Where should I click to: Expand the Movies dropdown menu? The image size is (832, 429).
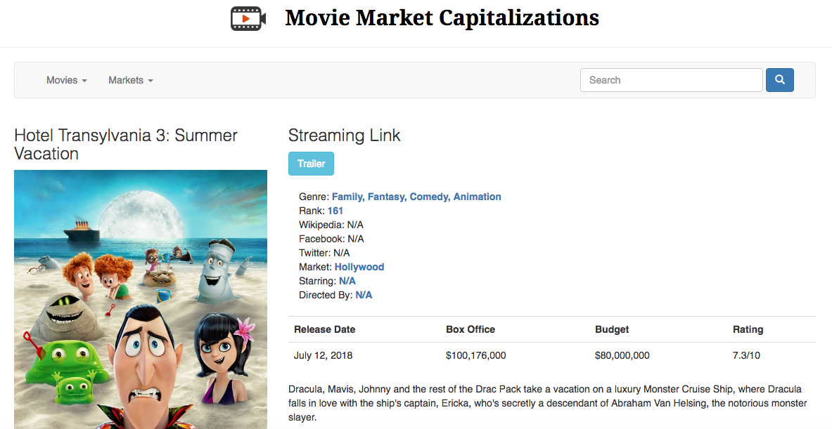click(62, 80)
